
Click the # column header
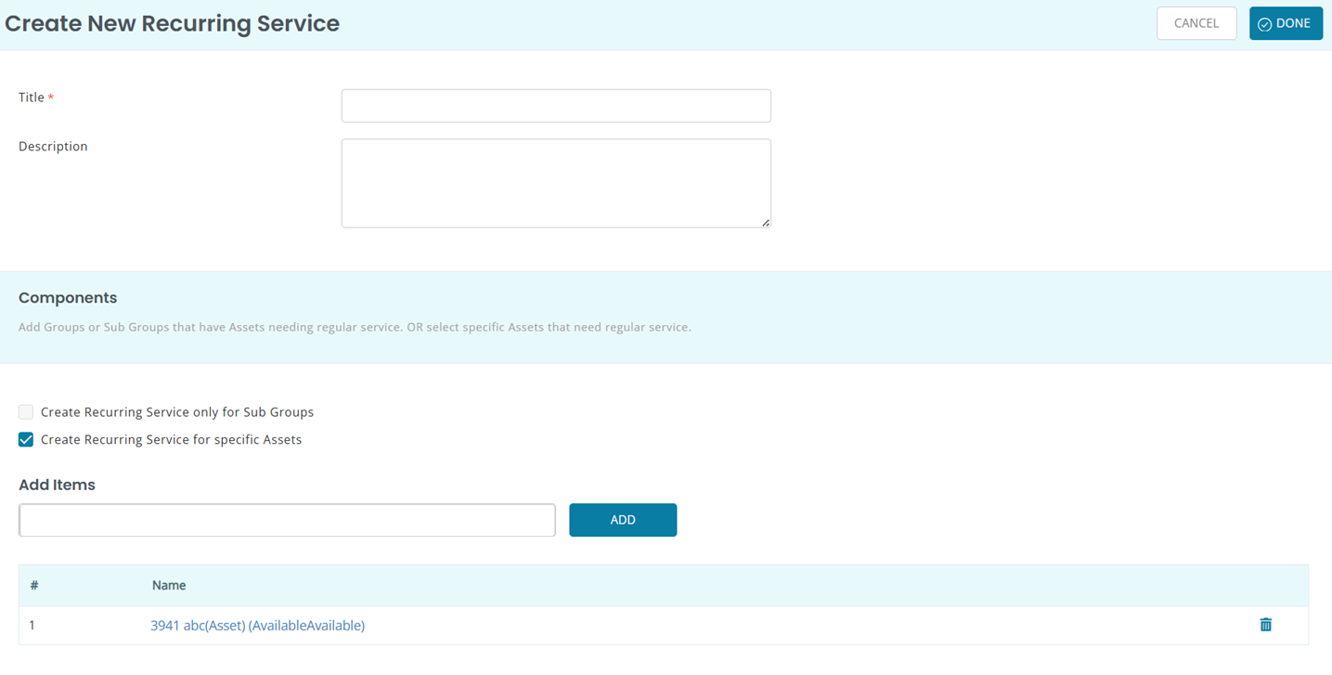[x=34, y=586]
